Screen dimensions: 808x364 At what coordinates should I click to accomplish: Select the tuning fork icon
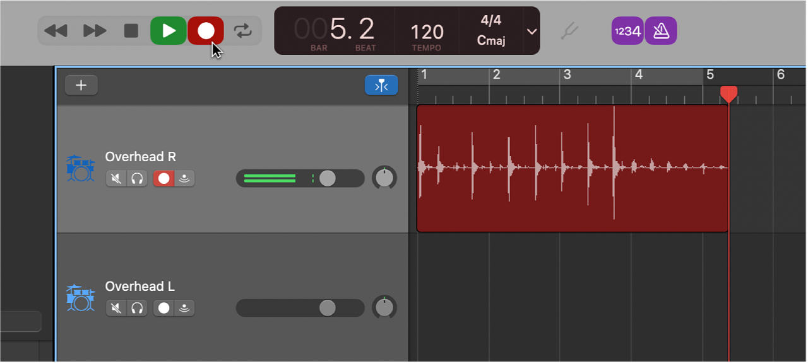pyautogui.click(x=569, y=30)
